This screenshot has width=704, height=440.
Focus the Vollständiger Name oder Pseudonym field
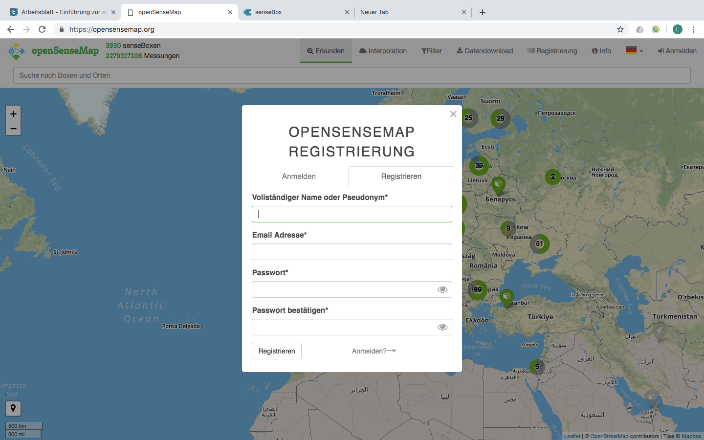click(352, 214)
